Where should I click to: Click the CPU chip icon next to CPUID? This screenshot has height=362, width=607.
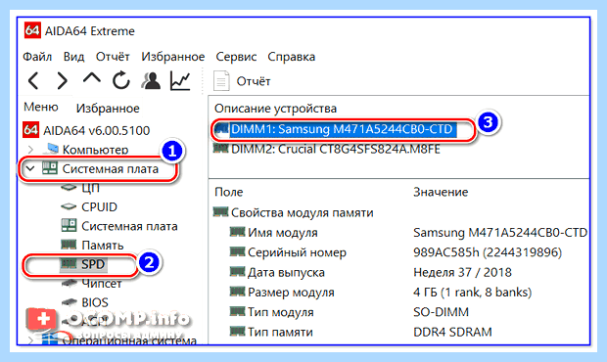pyautogui.click(x=69, y=206)
